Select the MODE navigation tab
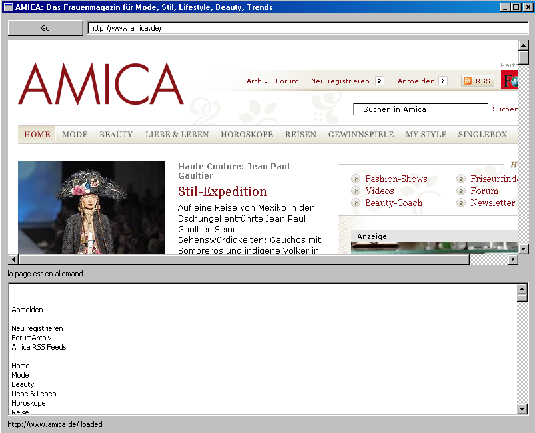Screen dimensions: 535x433 (x=75, y=135)
